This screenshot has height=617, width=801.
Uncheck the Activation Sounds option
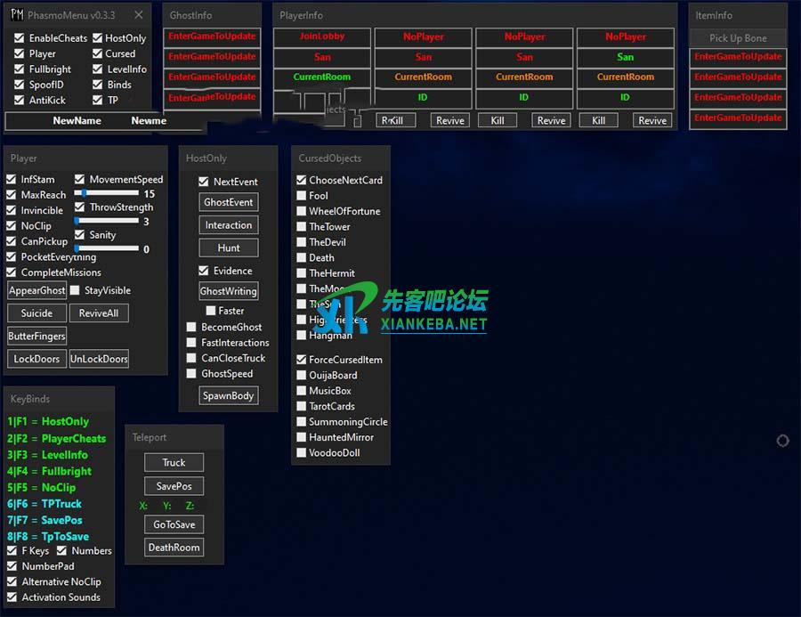click(x=12, y=597)
